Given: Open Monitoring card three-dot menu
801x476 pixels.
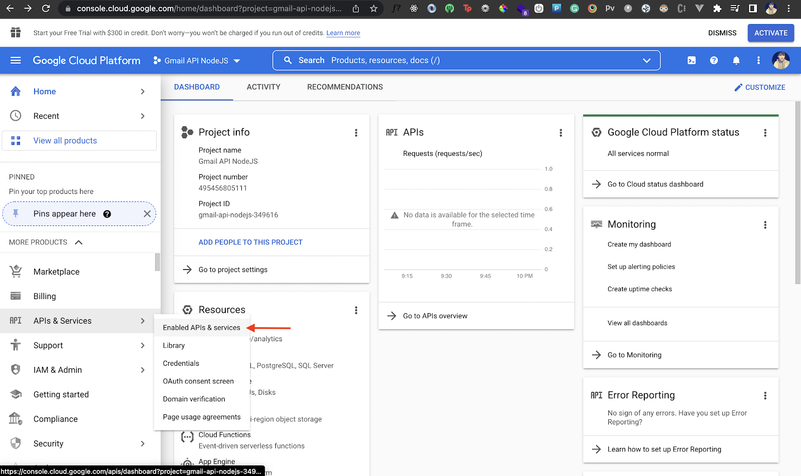Looking at the screenshot, I should pos(765,225).
